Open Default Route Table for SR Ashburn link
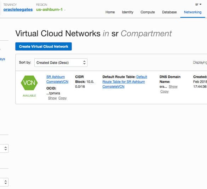This screenshot has width=207, height=189. click(x=125, y=82)
